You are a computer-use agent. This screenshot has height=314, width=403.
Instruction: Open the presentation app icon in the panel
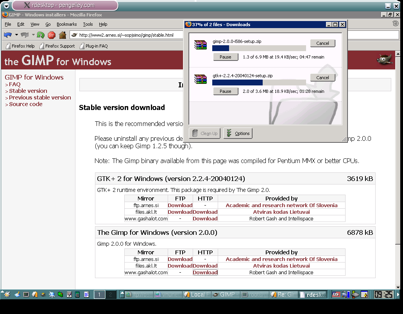point(69,294)
